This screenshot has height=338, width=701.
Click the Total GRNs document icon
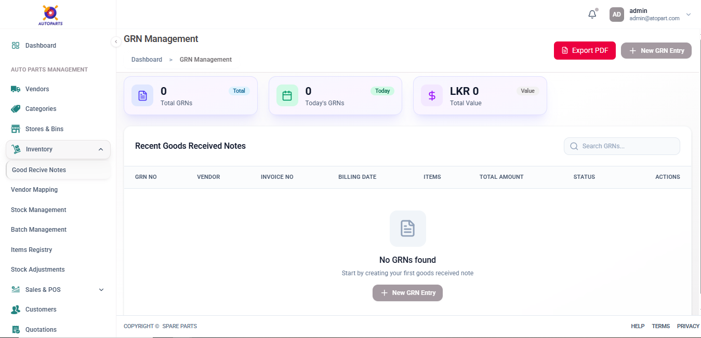[142, 95]
